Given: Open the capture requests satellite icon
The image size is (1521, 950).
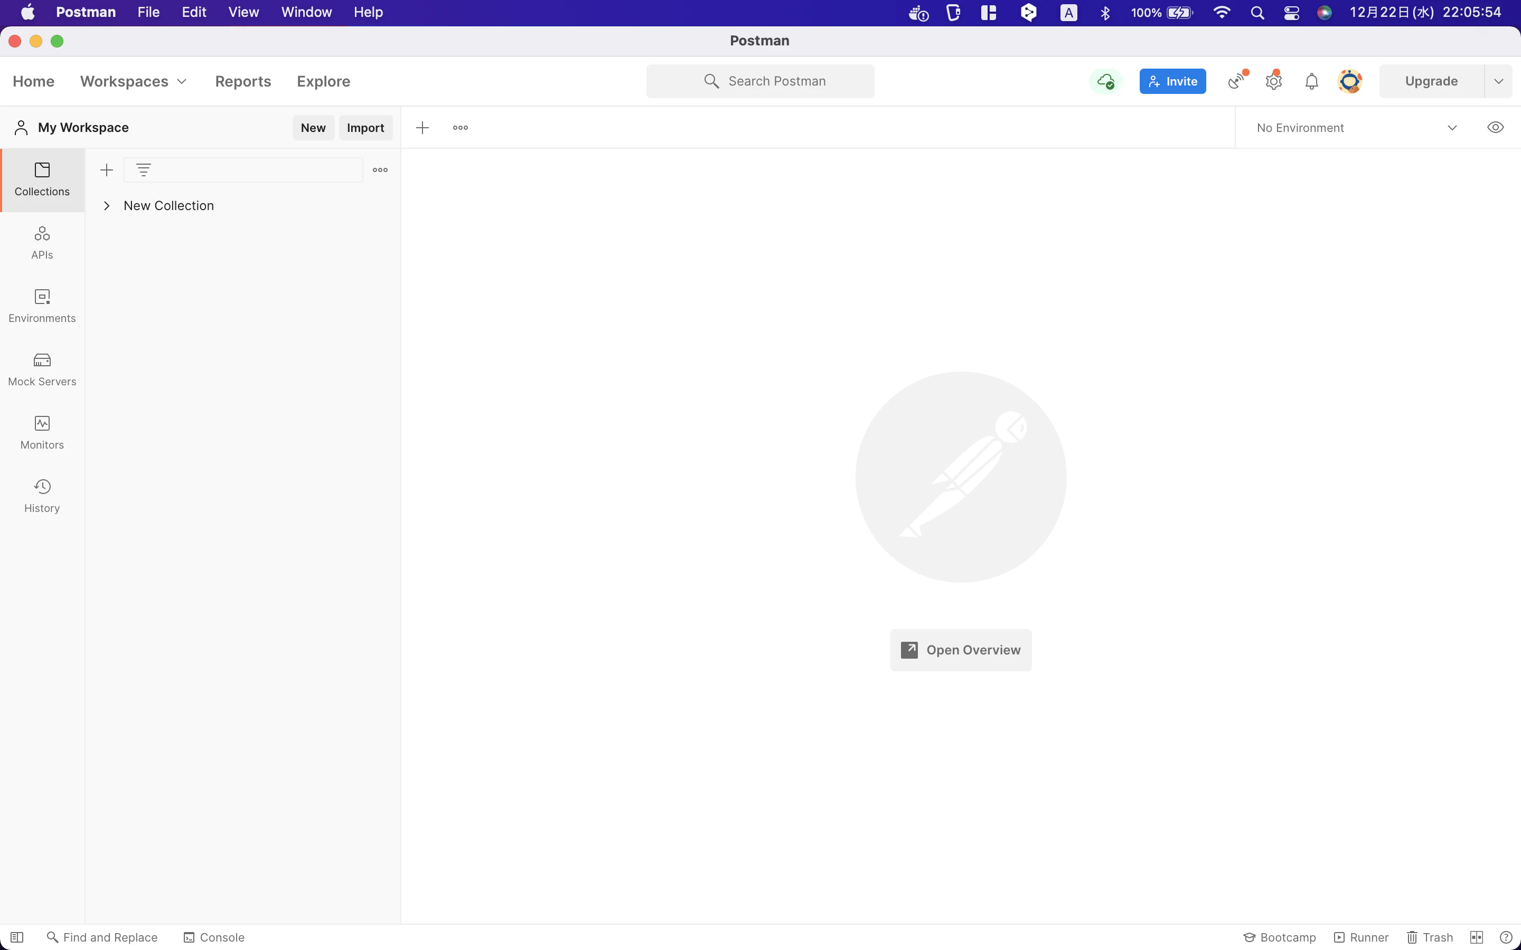Looking at the screenshot, I should [x=1237, y=81].
